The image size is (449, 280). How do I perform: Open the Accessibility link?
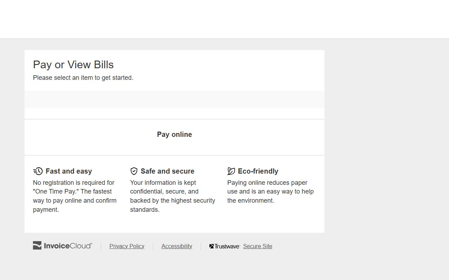176,246
